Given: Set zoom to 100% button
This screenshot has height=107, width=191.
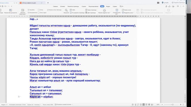Looking at the screenshot, I should pos(73,10).
